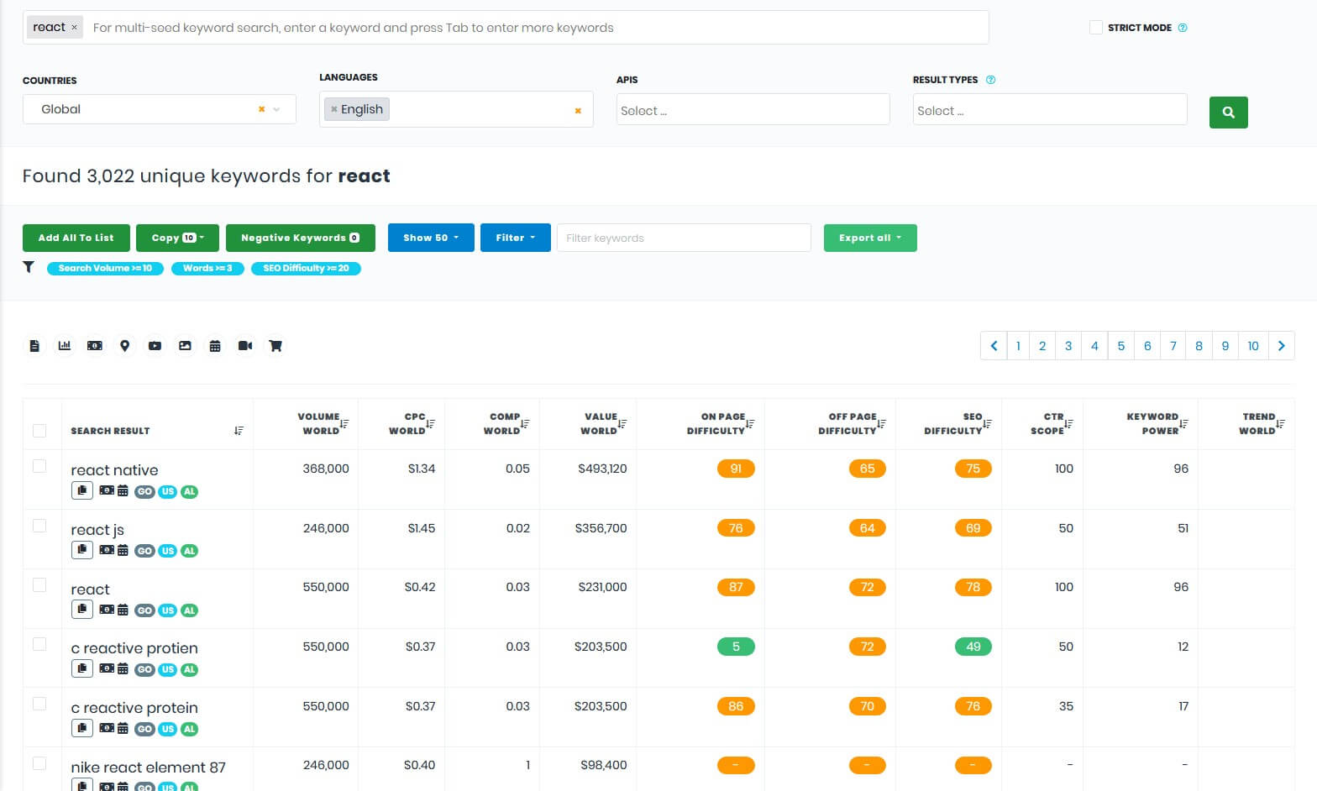Click the SEO Difficulty >= 20 filter tag

306,269
